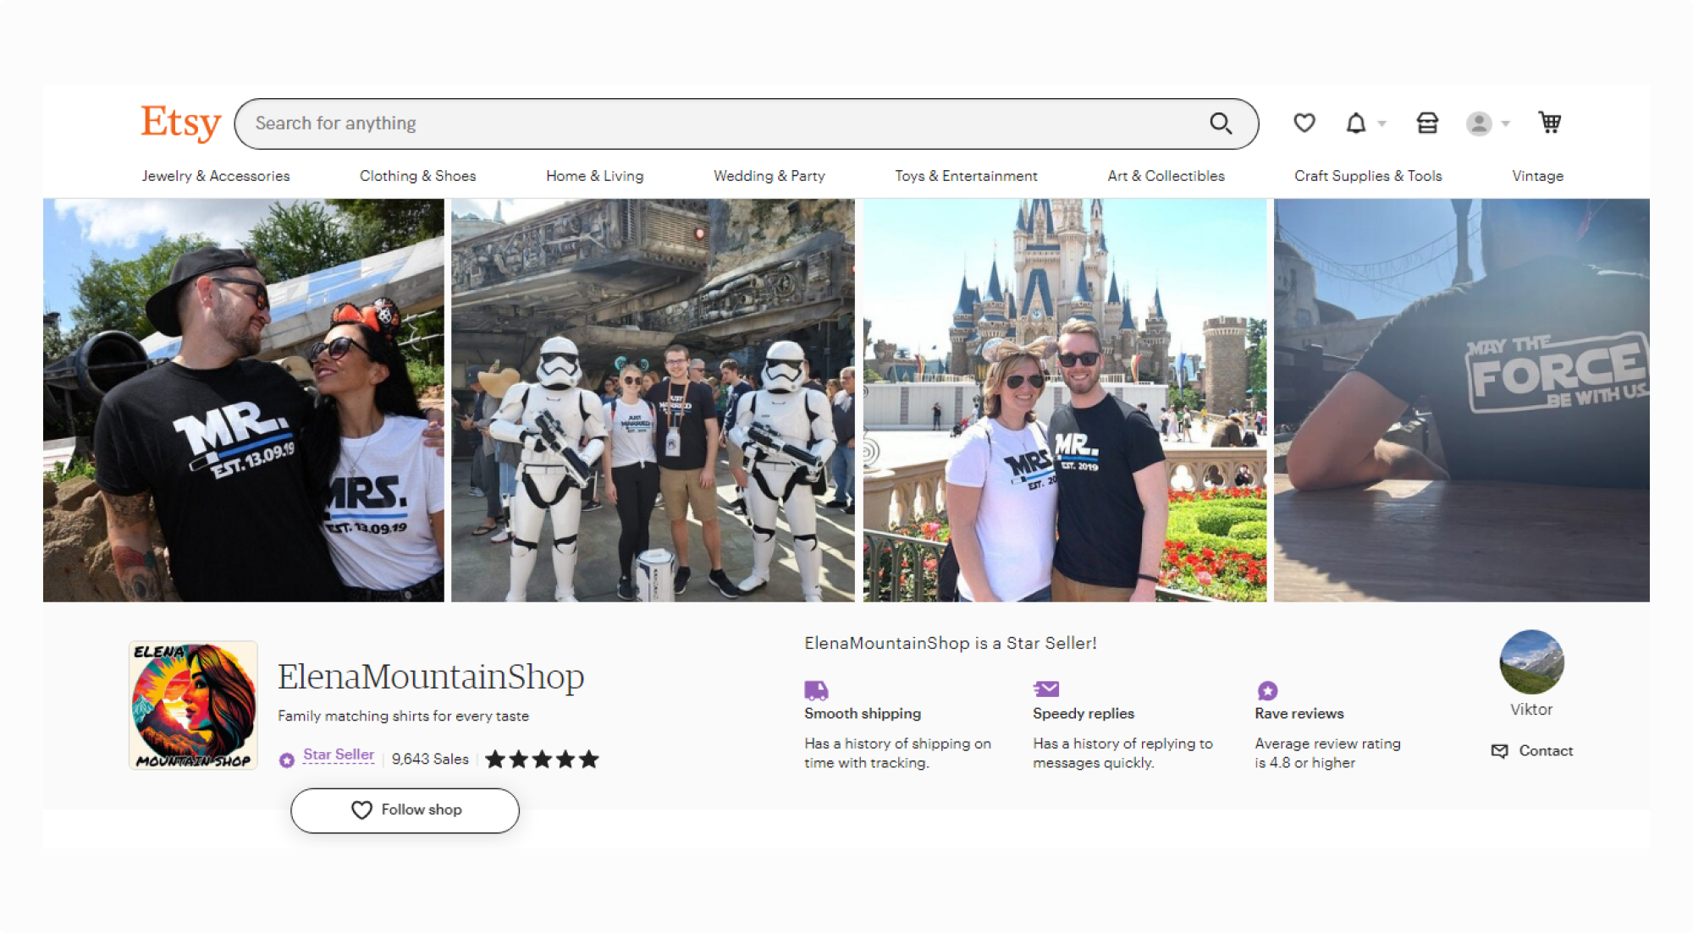The image size is (1693, 933).
Task: Click the search magnifying glass icon
Action: 1220,123
